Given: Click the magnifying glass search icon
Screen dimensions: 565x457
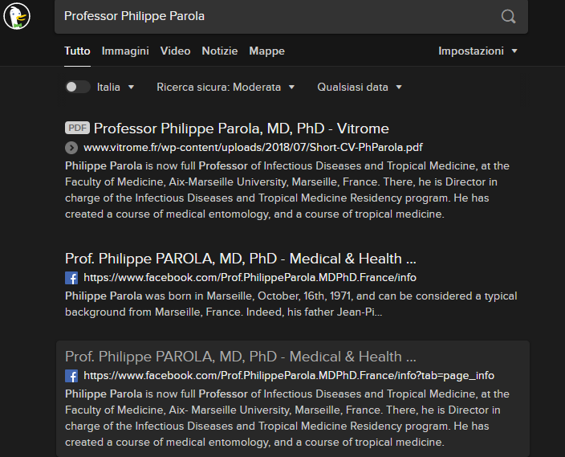Looking at the screenshot, I should (508, 16).
